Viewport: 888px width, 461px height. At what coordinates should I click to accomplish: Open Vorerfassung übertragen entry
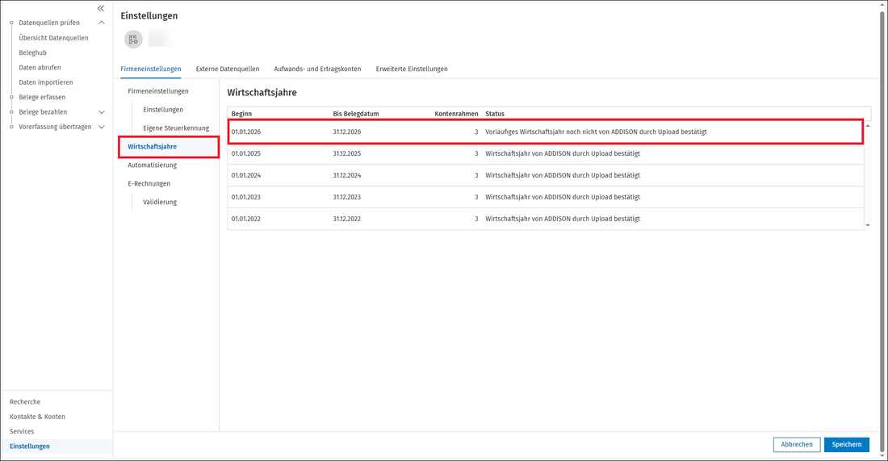(x=55, y=127)
